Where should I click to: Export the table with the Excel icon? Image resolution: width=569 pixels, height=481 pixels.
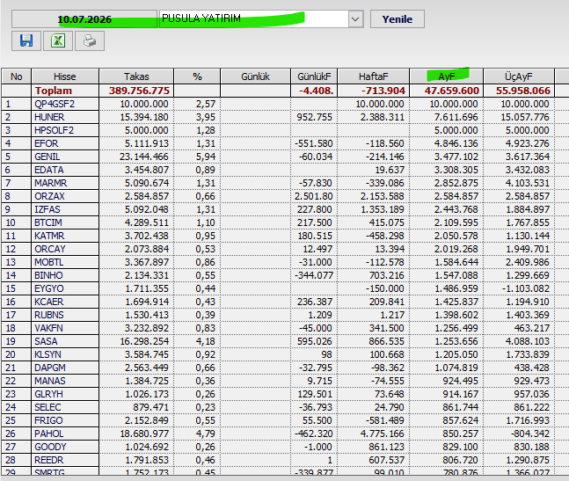58,40
